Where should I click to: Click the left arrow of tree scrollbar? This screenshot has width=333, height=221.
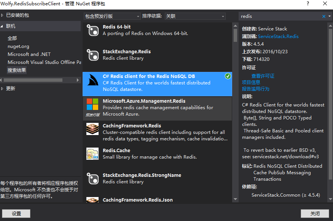click(1, 80)
